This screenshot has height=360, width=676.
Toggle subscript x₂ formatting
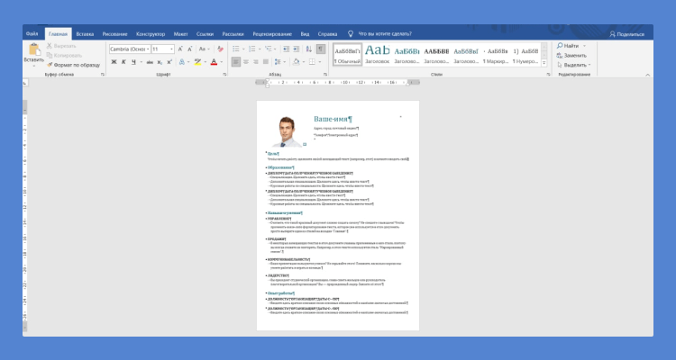[160, 62]
